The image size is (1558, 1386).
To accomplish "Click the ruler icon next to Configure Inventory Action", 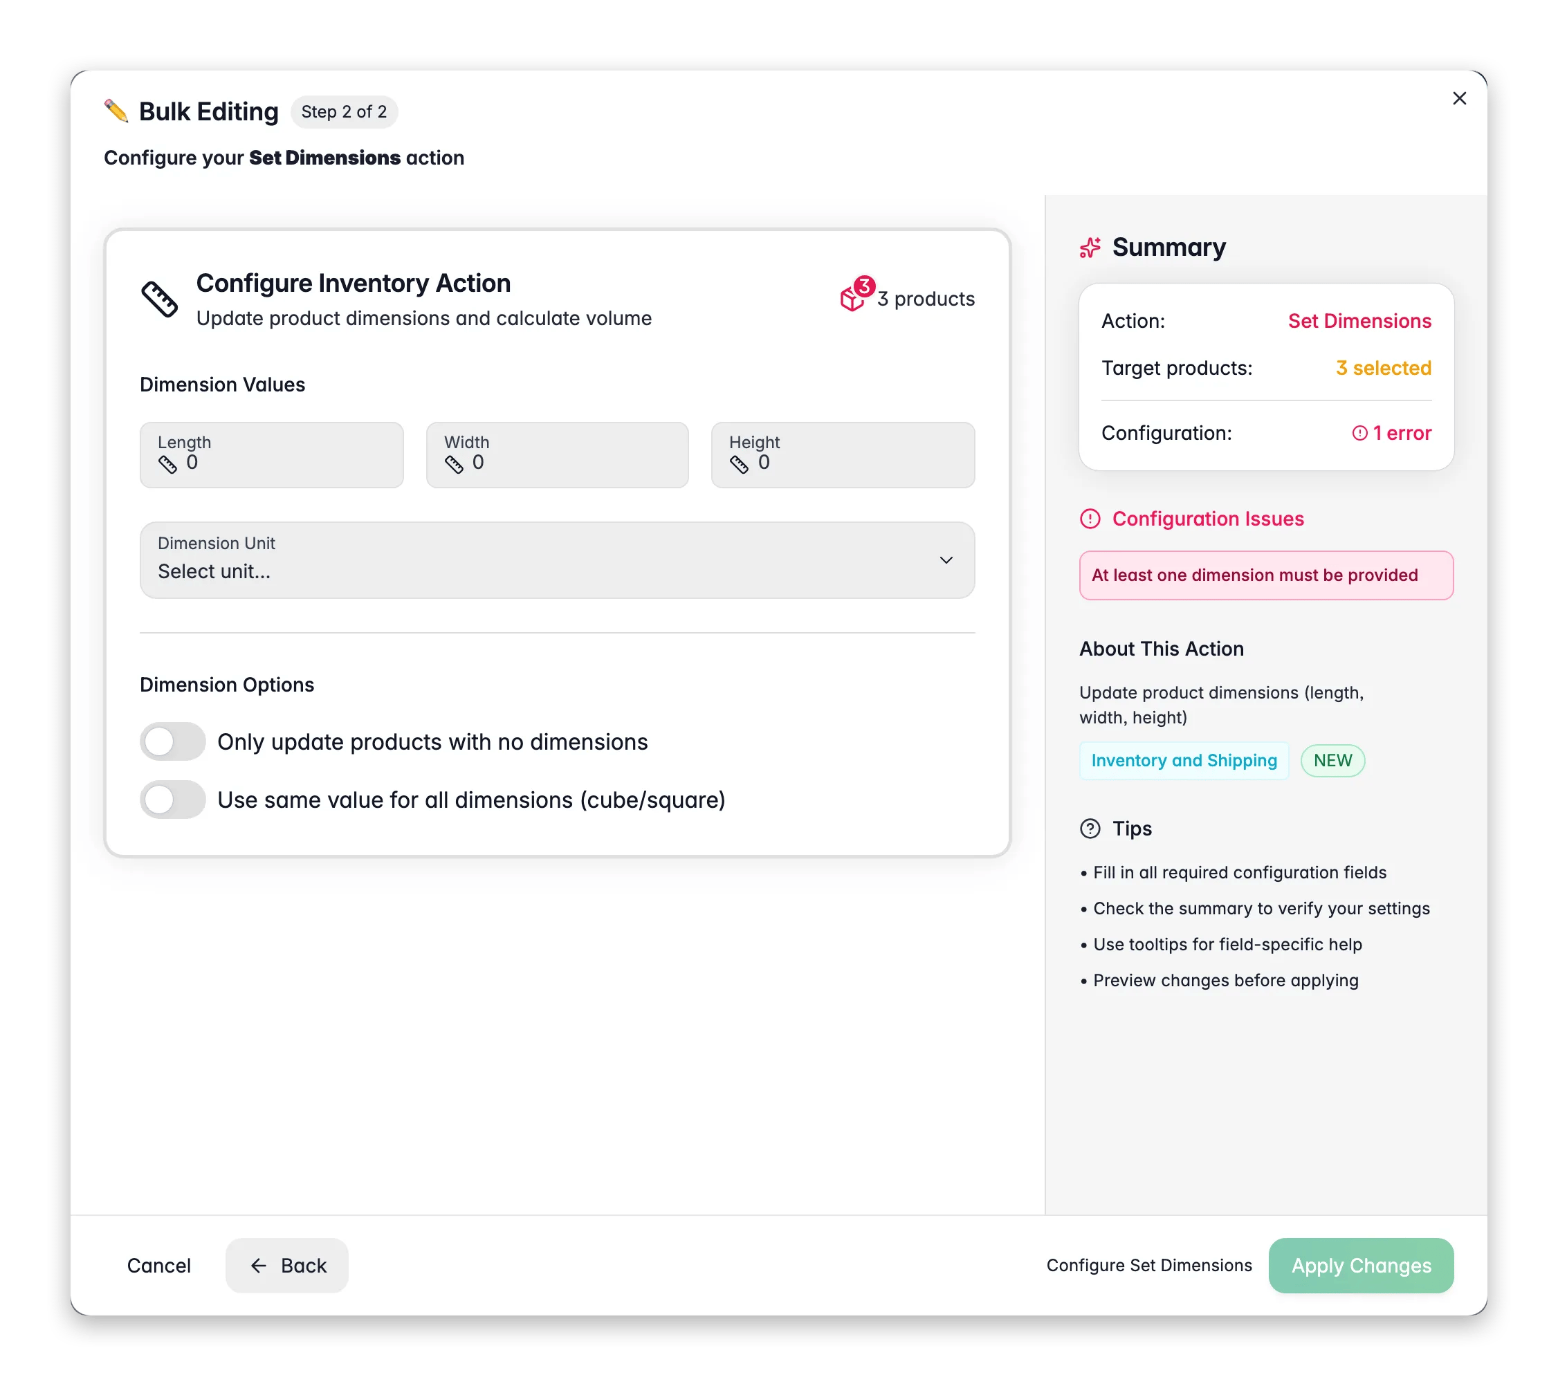I will pyautogui.click(x=159, y=299).
